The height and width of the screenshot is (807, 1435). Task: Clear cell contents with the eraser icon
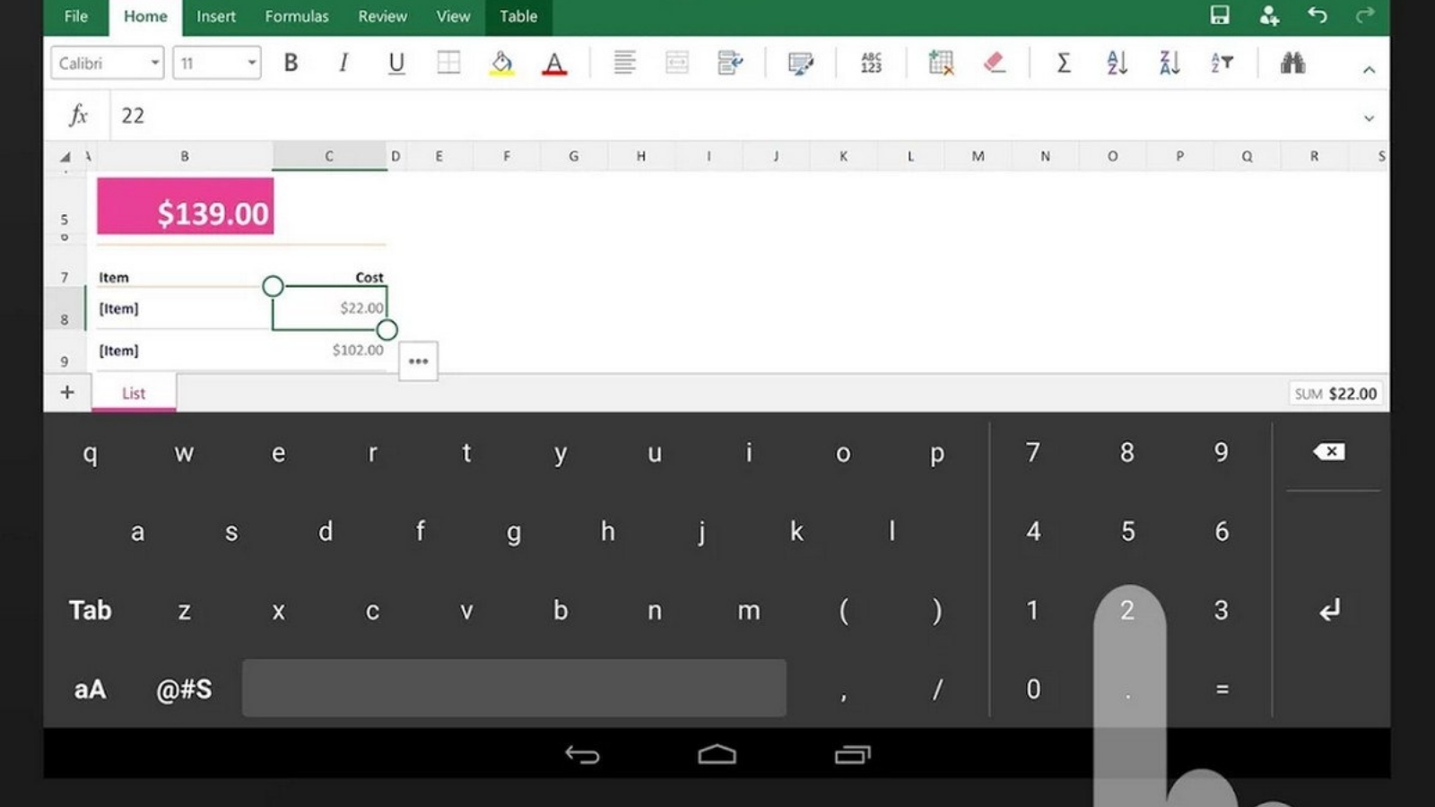[x=994, y=62]
